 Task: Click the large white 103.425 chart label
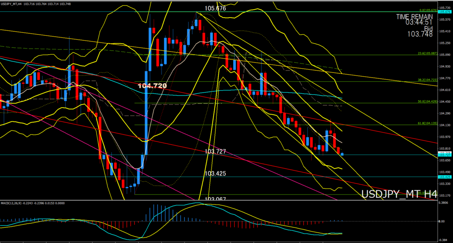pos(215,173)
